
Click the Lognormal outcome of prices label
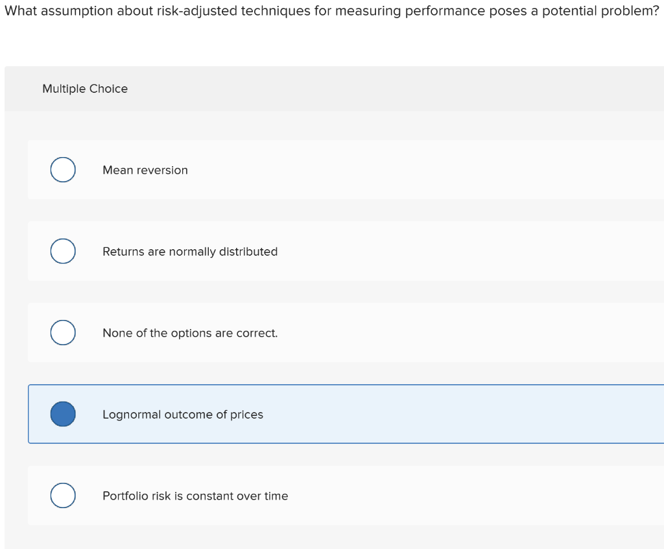coord(182,415)
